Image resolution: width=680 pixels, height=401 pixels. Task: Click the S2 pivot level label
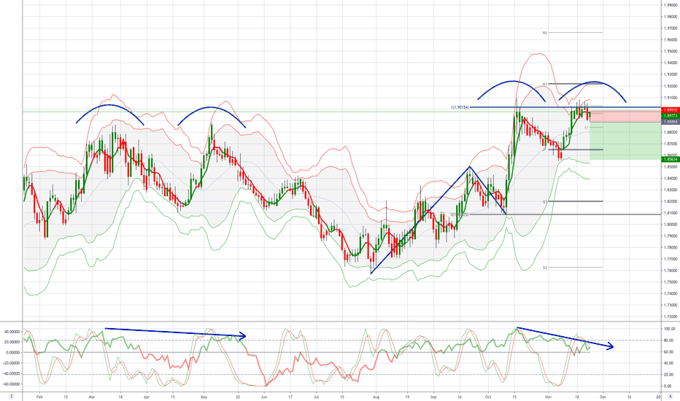(x=545, y=268)
